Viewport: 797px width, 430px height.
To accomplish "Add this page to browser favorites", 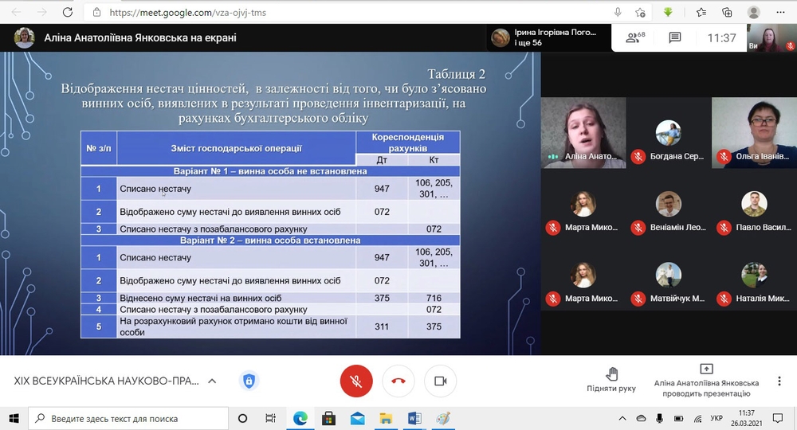I will coord(640,12).
